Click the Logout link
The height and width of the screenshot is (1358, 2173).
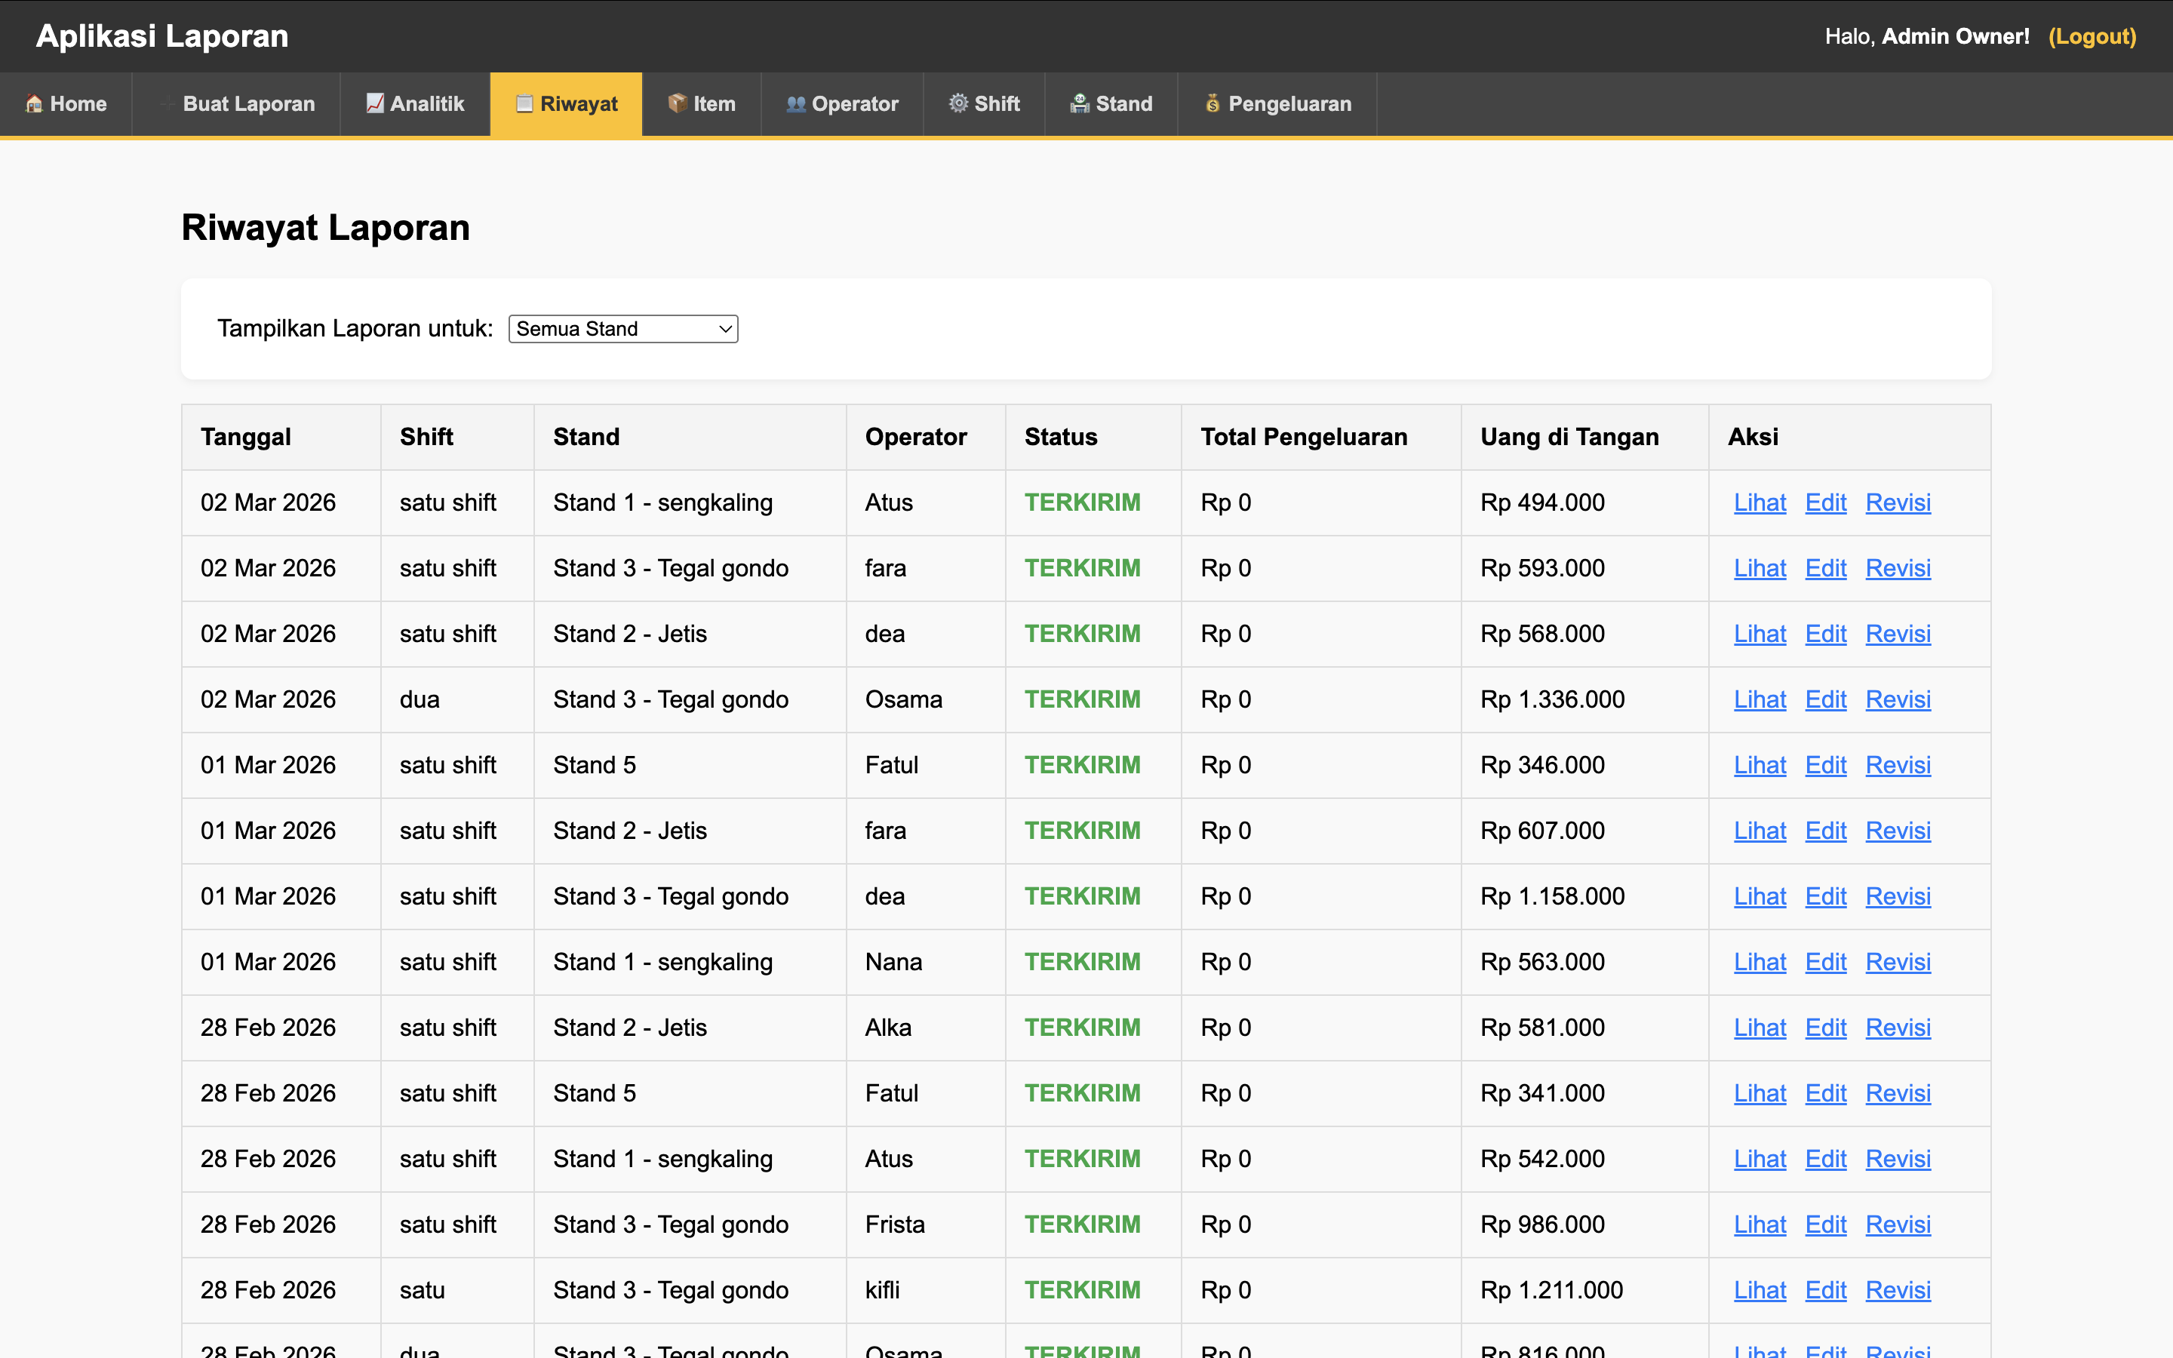[2093, 37]
